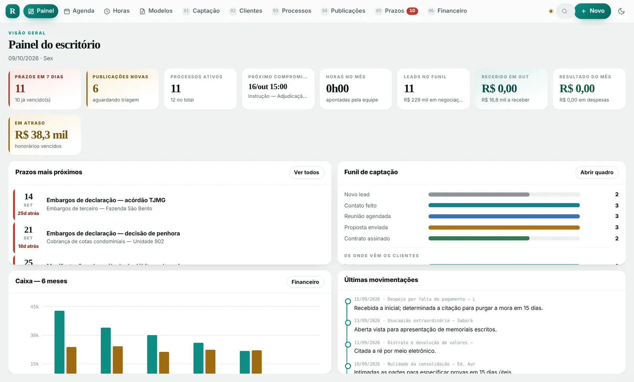The image size is (634, 382).
Task: Click the Novo lead funnel bar
Action: [x=504, y=195]
